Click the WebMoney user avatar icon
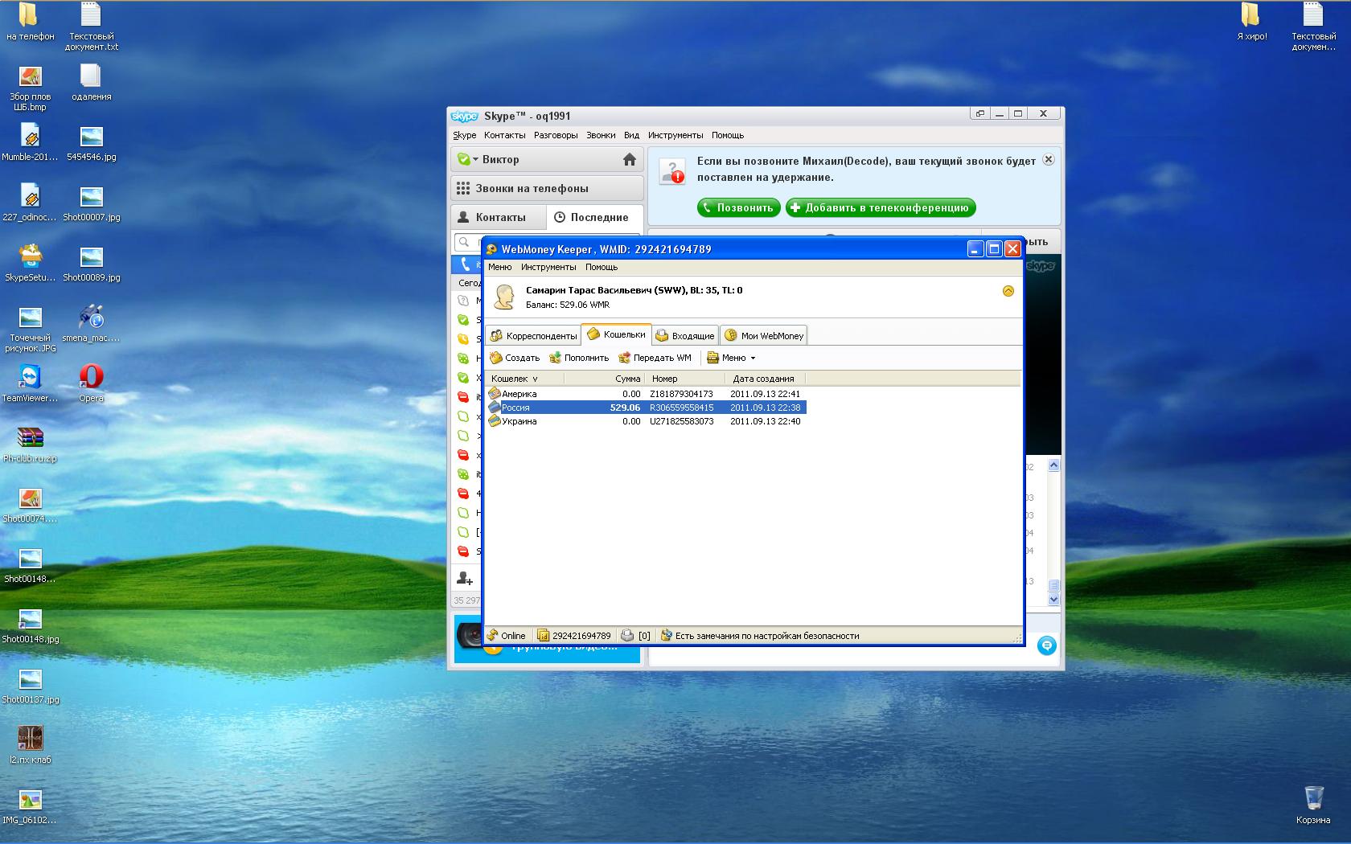The image size is (1351, 844). coord(504,297)
